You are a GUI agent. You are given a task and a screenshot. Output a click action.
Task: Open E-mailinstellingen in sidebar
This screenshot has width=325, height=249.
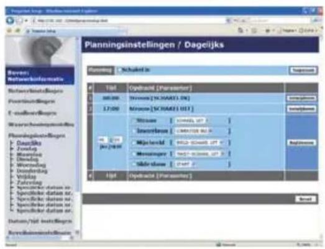(x=32, y=113)
